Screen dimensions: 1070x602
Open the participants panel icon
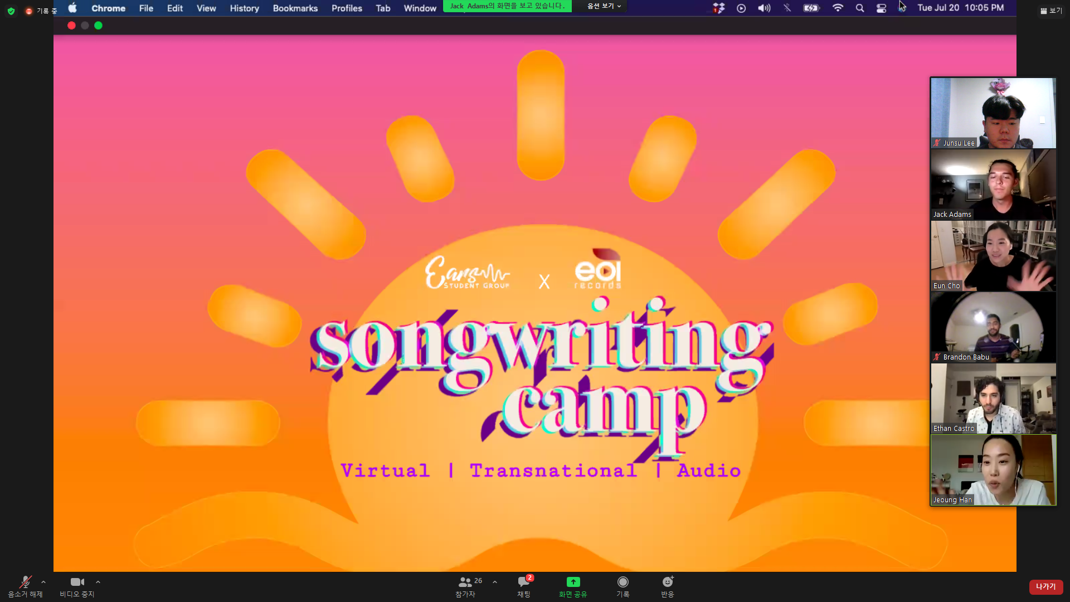[x=465, y=582]
